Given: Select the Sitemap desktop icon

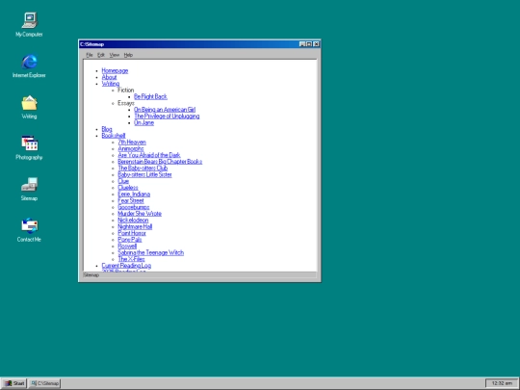Looking at the screenshot, I should [29, 189].
